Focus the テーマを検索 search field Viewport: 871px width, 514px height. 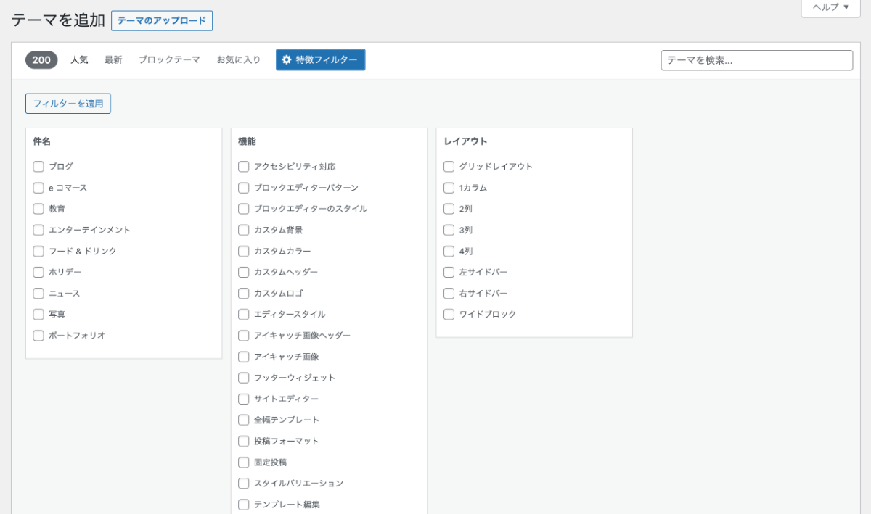click(x=756, y=60)
